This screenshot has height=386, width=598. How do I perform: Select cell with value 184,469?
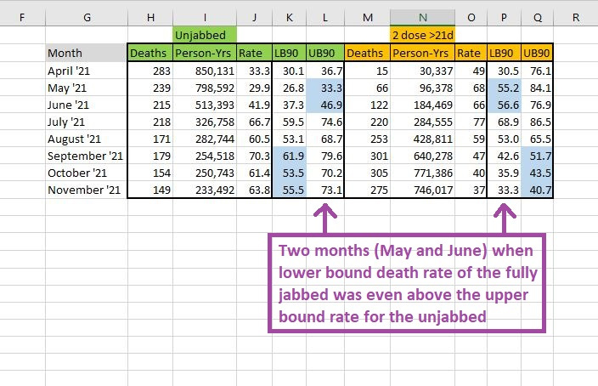422,105
